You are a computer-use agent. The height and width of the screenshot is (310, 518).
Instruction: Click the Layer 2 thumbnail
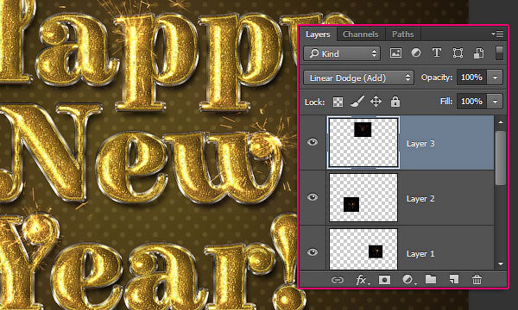(363, 198)
